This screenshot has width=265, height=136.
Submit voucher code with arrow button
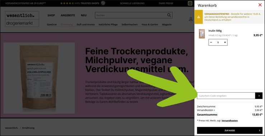coord(259,95)
